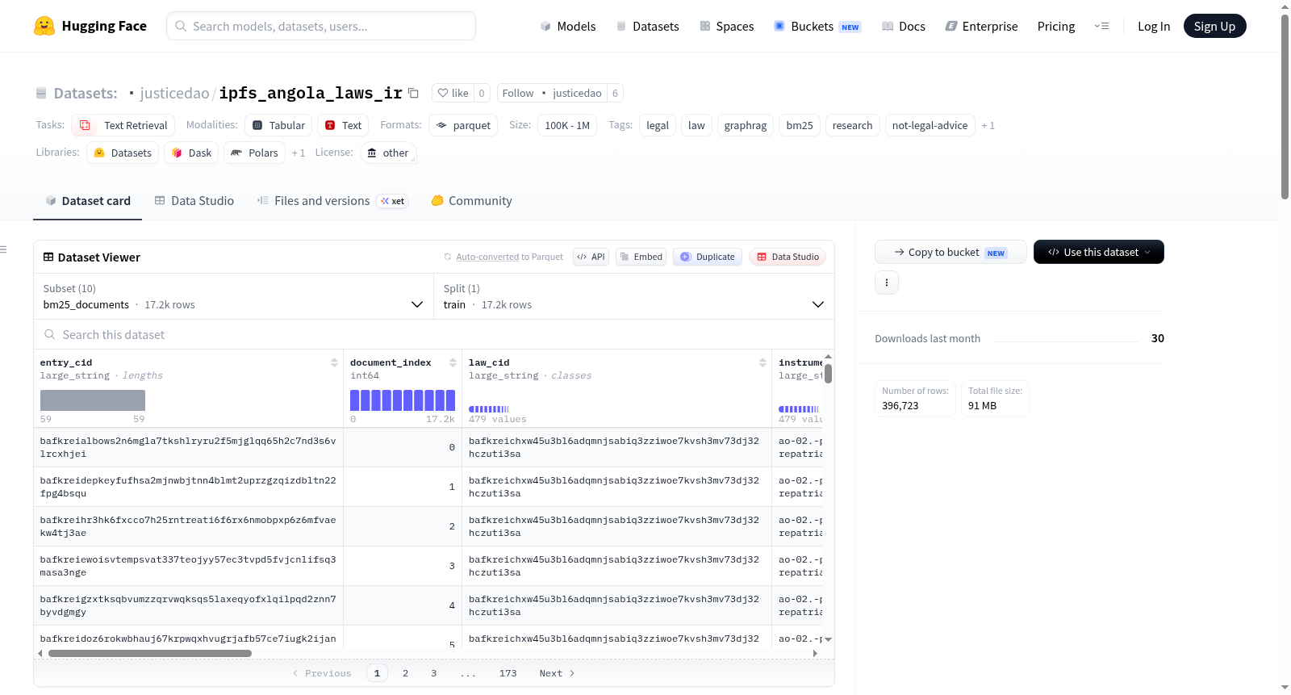Expand the +1 more libraries
This screenshot has width=1291, height=695.
(299, 153)
